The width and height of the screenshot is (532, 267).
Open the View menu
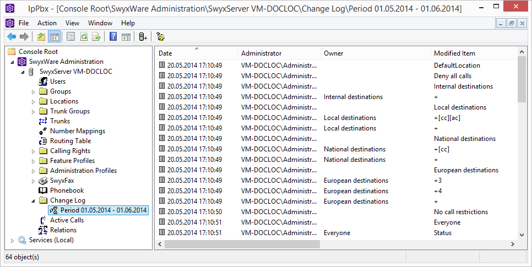(72, 23)
